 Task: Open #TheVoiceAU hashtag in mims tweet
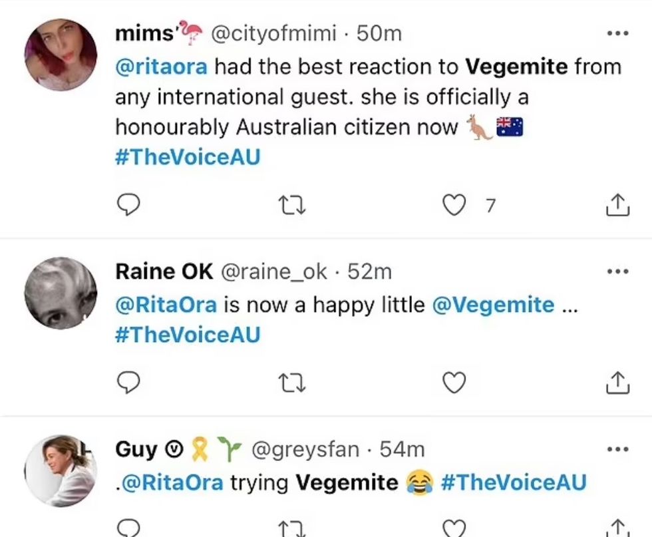coord(188,157)
